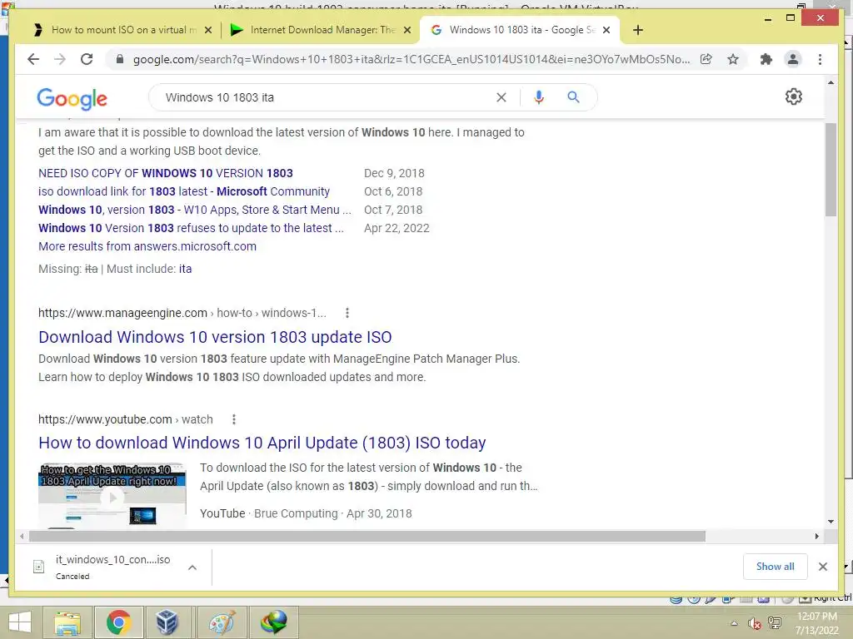Viewport: 853px width, 639px height.
Task: Click the network tray icon
Action: (x=774, y=623)
